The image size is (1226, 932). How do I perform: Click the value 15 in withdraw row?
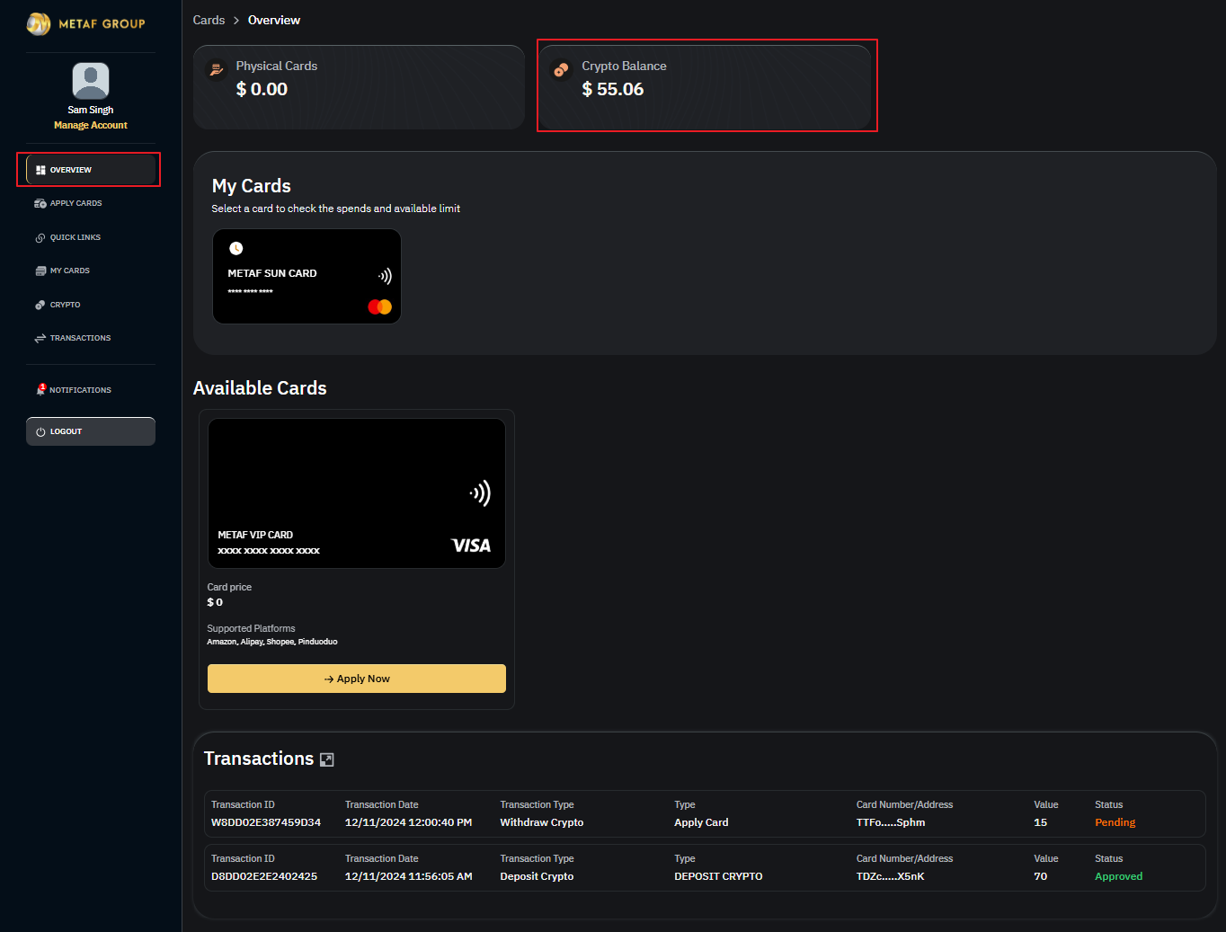click(1041, 822)
